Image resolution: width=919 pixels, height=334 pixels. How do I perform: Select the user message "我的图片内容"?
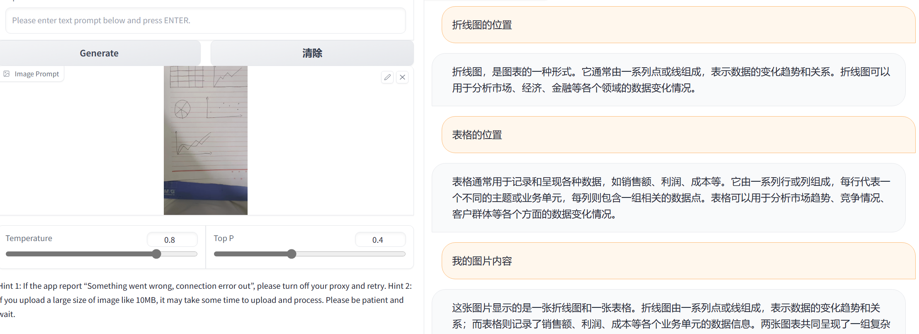pyautogui.click(x=482, y=261)
